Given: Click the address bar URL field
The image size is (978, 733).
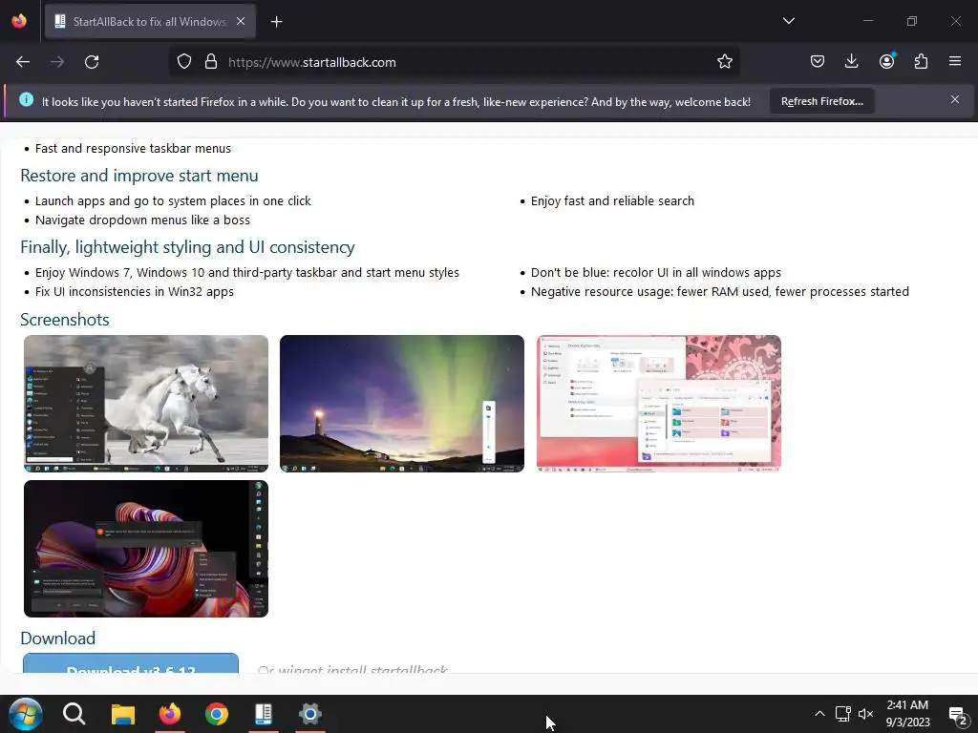Looking at the screenshot, I should pyautogui.click(x=456, y=62).
